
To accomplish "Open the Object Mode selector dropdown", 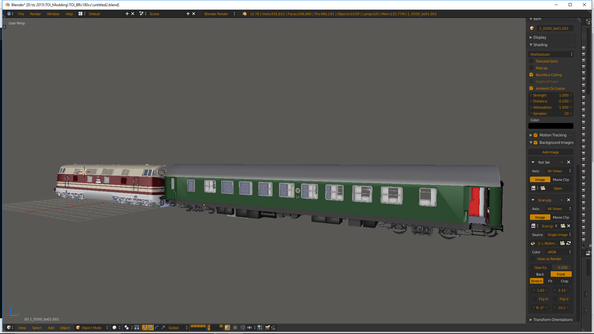I will (x=92, y=328).
